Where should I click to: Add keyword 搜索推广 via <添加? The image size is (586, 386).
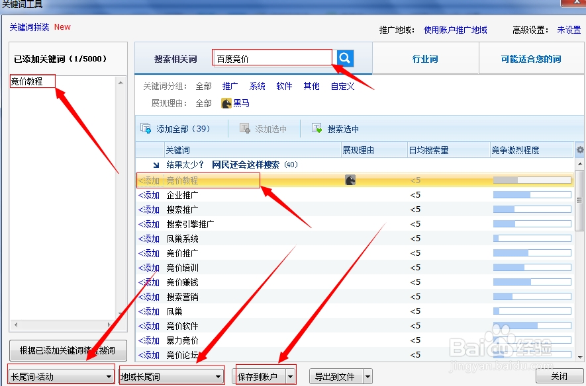tap(149, 210)
